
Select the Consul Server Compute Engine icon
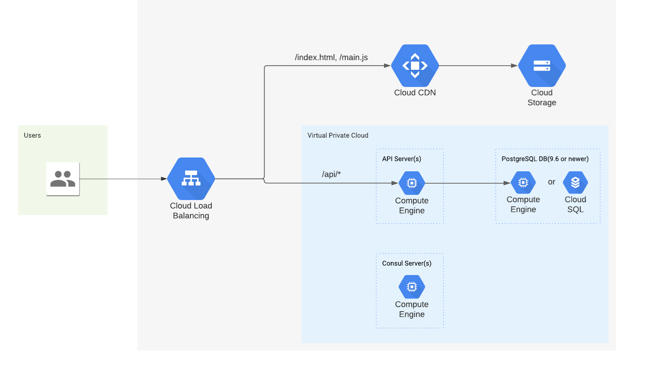click(x=412, y=287)
